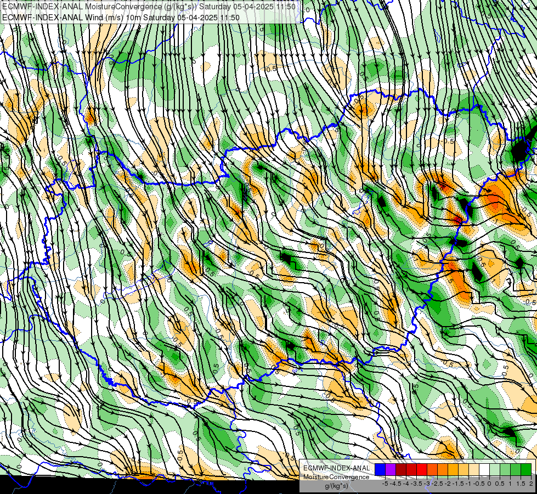The height and width of the screenshot is (494, 537).
Task: Click legend value label -5
Action: tap(385, 484)
